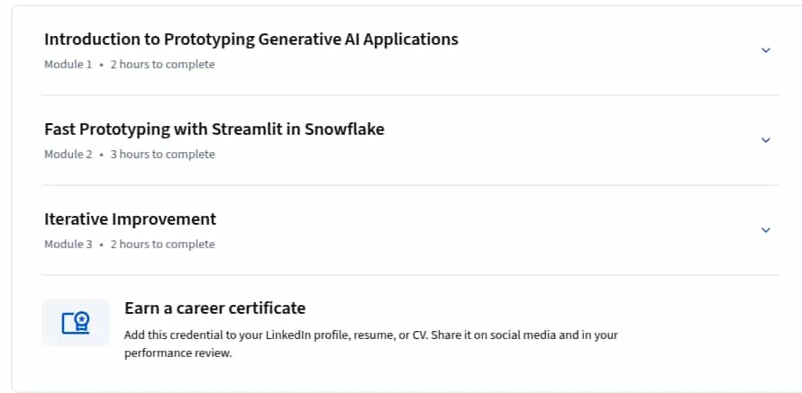The height and width of the screenshot is (393, 802).
Task: Open Introduction to Prototyping Generative AI Applications
Action: [251, 40]
